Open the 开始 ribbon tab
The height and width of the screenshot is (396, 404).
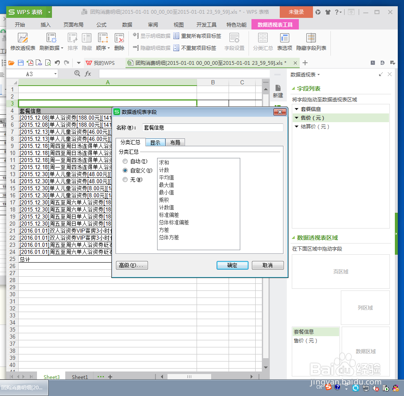click(20, 25)
